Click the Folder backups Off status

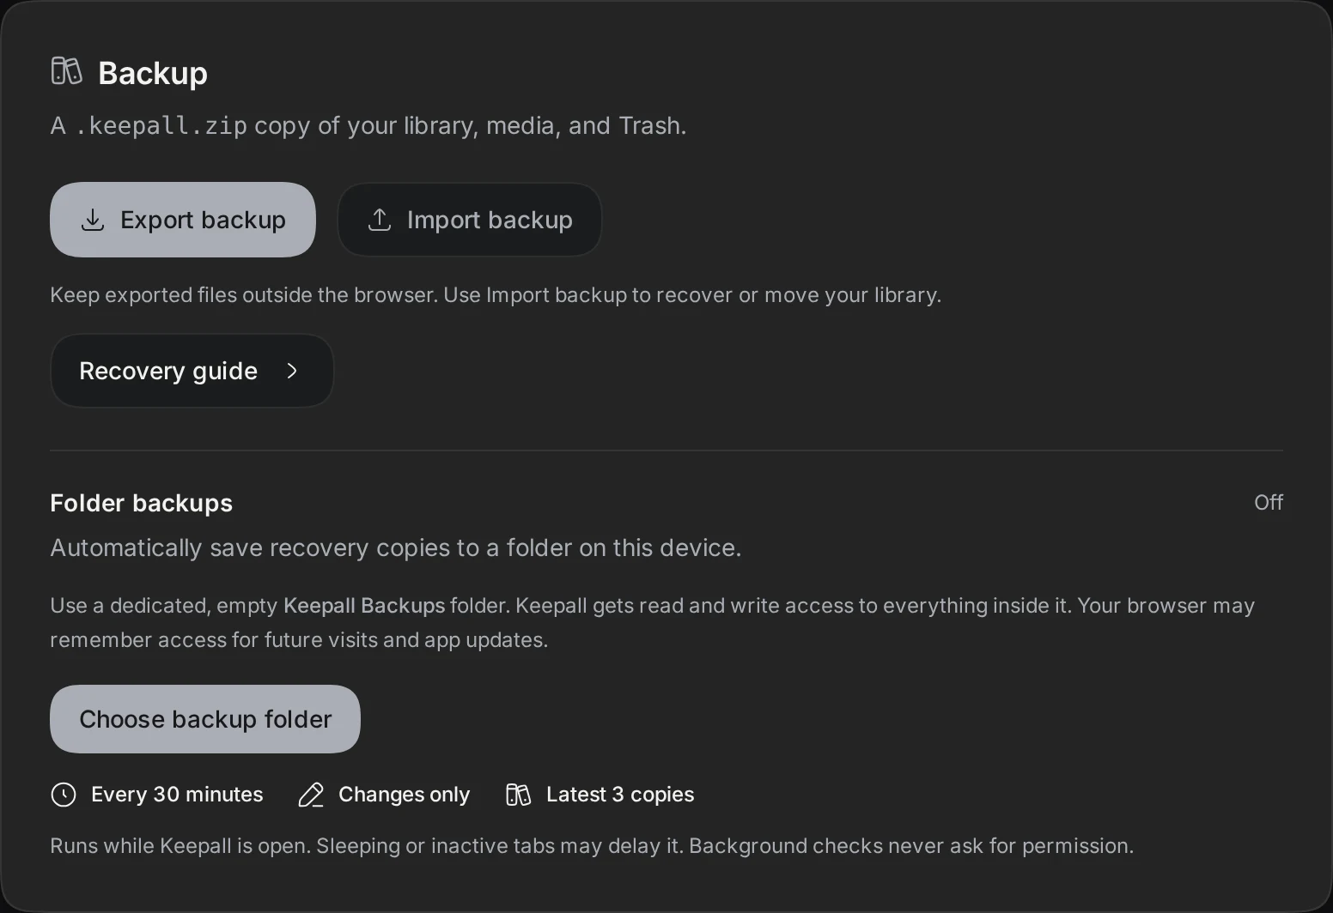(x=1269, y=503)
